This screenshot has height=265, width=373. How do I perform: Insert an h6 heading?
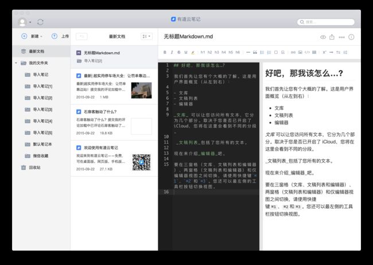click(238, 52)
